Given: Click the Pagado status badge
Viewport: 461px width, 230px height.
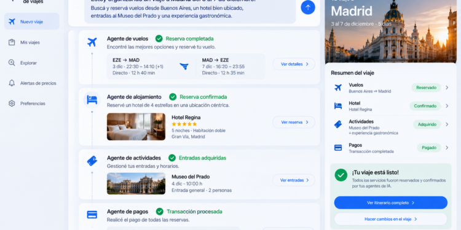Looking at the screenshot, I should coord(429,148).
